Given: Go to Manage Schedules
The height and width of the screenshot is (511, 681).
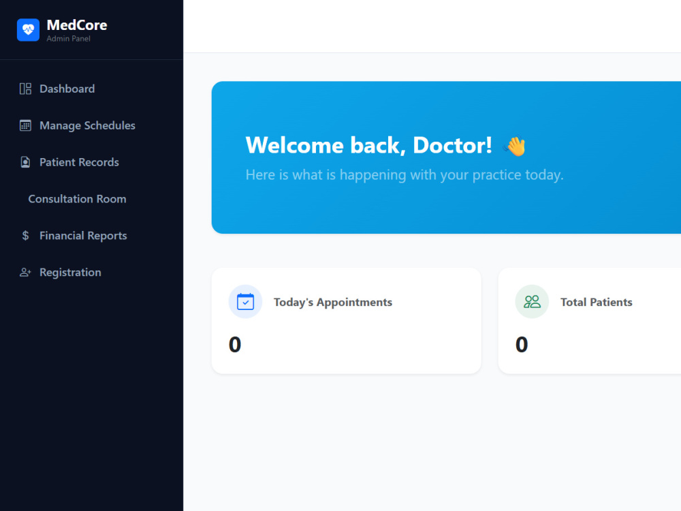Looking at the screenshot, I should click(92, 125).
